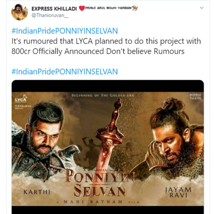The height and width of the screenshot is (214, 214).
Task: Click the tweet author's profile avatar
Action: pos(19,12)
